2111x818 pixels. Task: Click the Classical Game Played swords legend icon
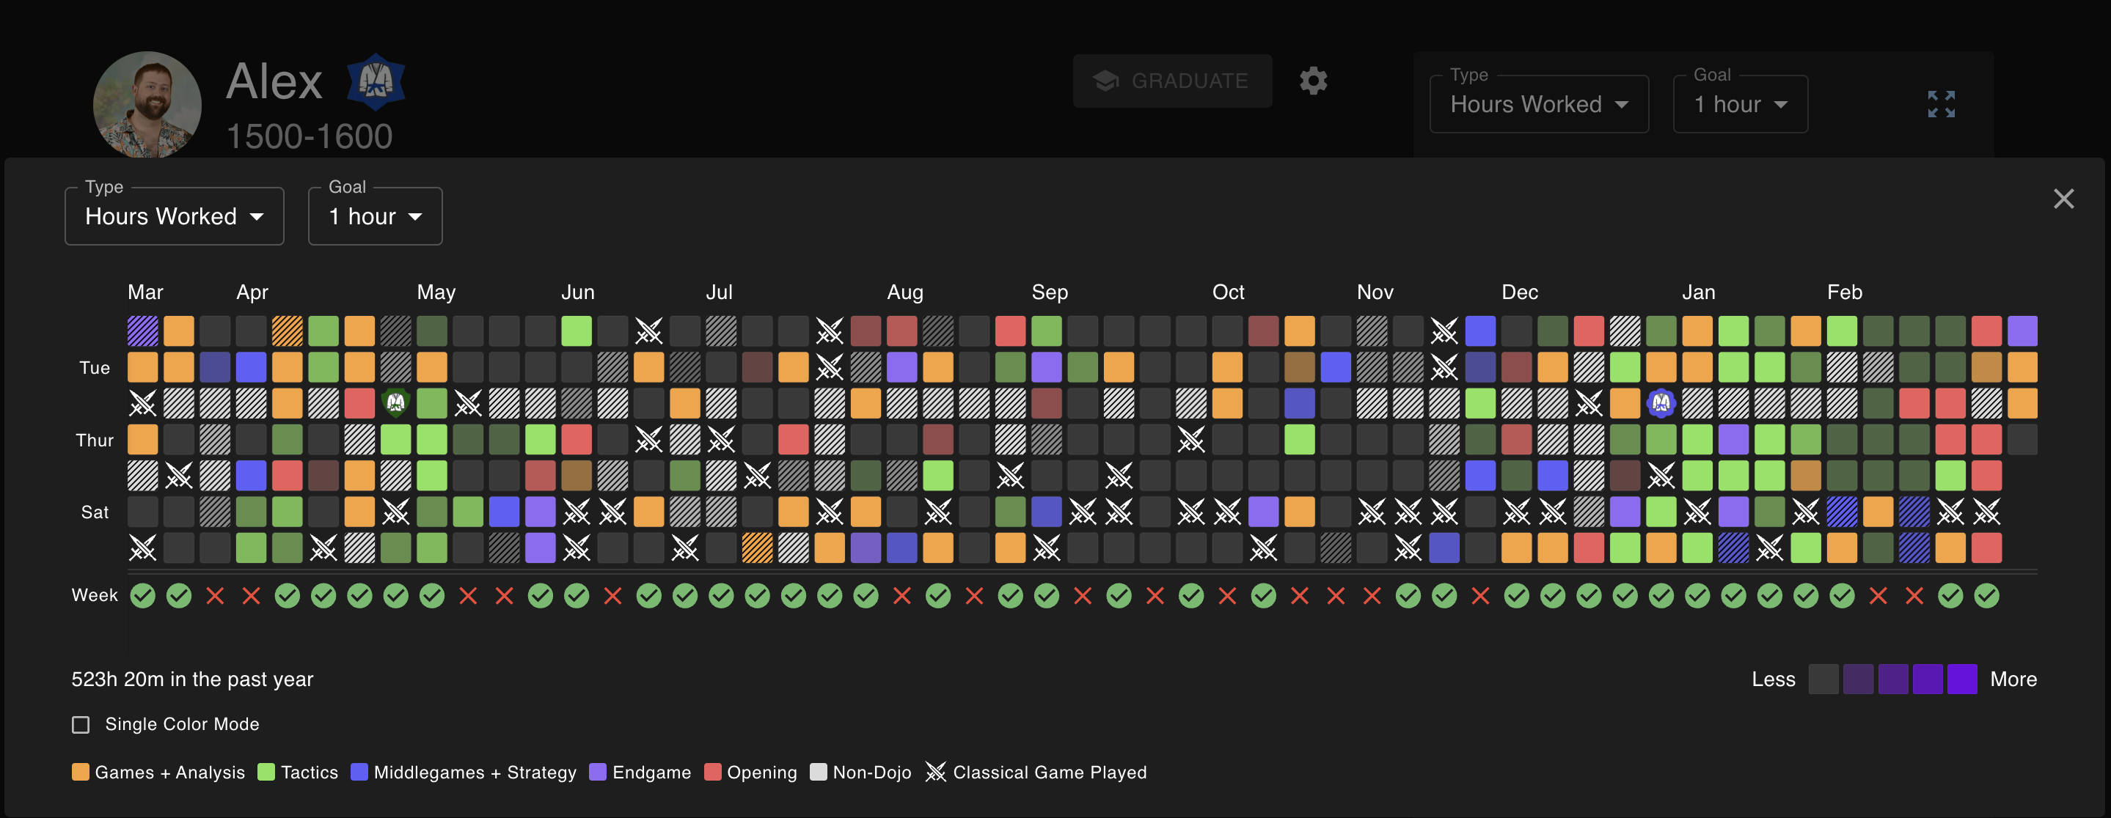click(x=935, y=771)
